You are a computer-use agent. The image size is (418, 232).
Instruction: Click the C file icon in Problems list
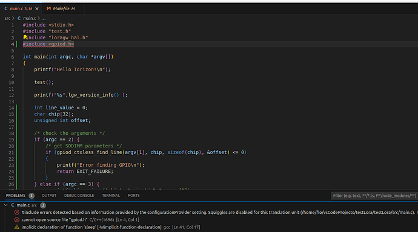(x=13, y=205)
